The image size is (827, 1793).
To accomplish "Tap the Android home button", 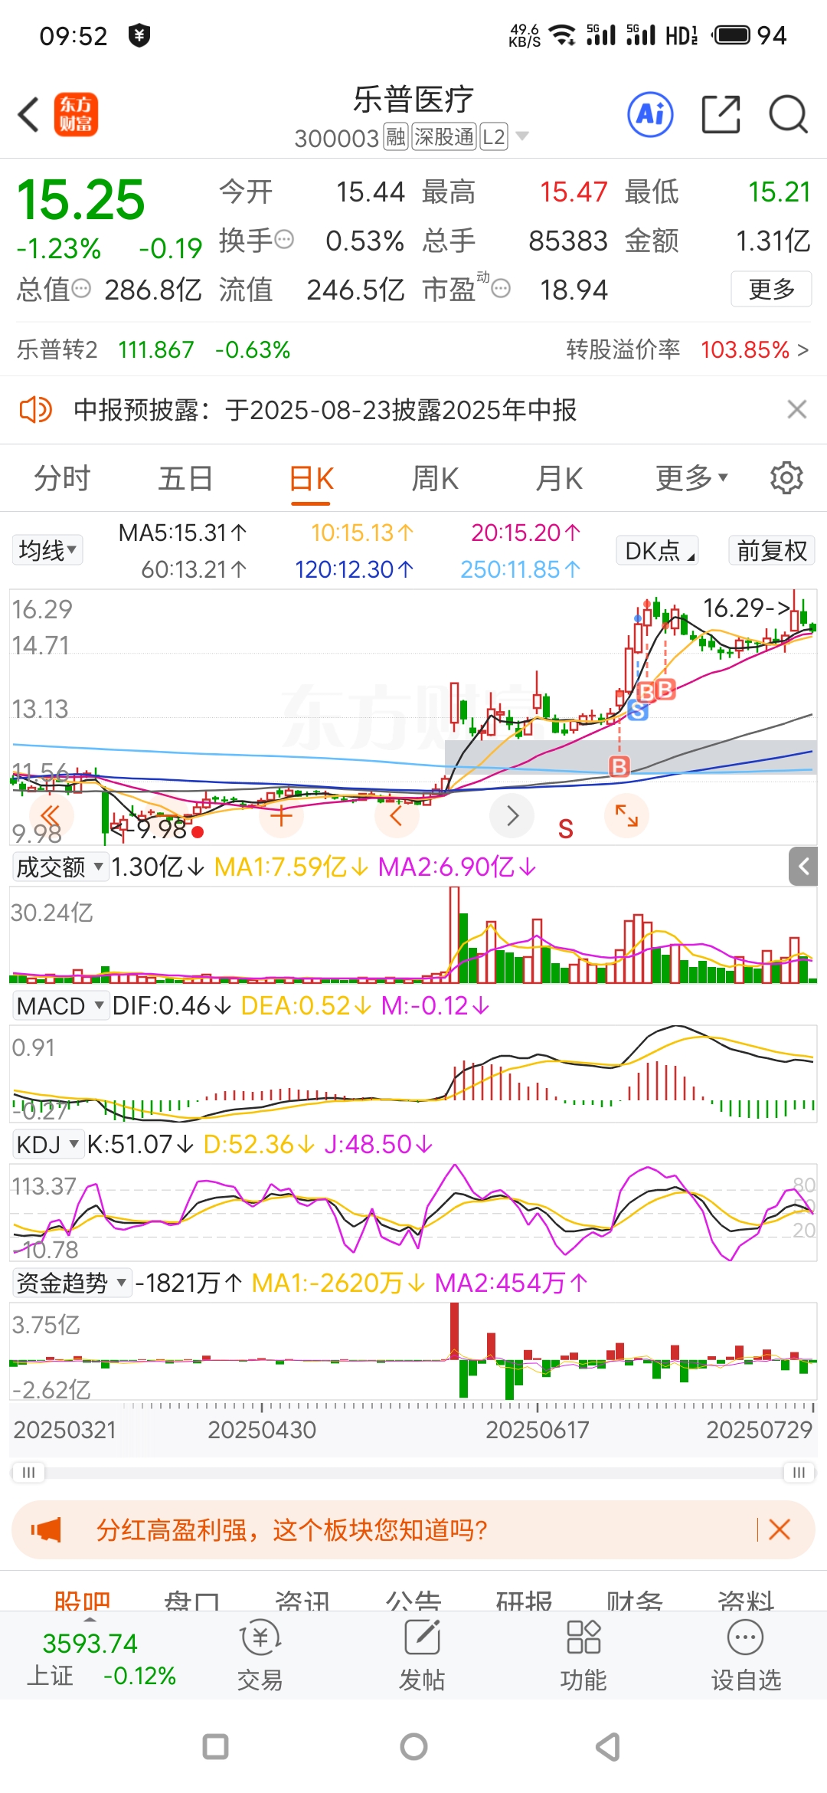I will click(x=413, y=1747).
